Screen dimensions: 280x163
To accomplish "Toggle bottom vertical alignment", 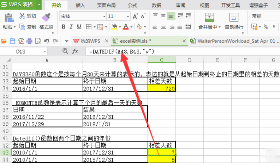I will coord(171,16).
